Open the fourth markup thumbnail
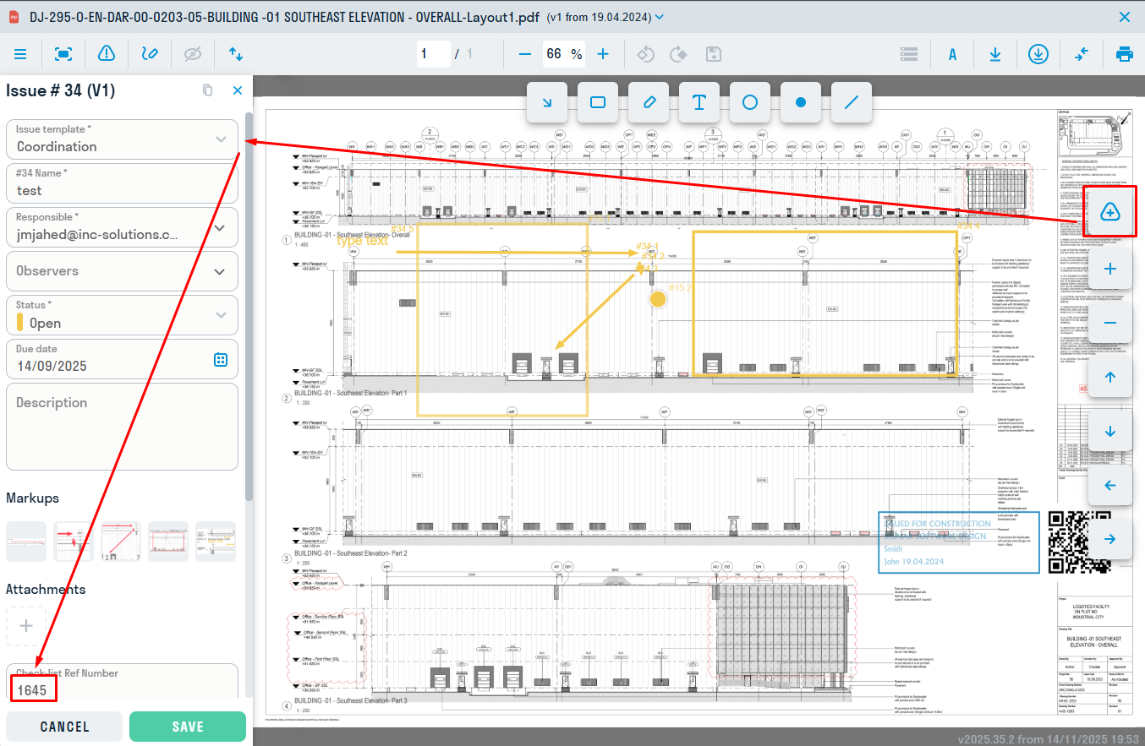This screenshot has width=1145, height=746. click(168, 542)
